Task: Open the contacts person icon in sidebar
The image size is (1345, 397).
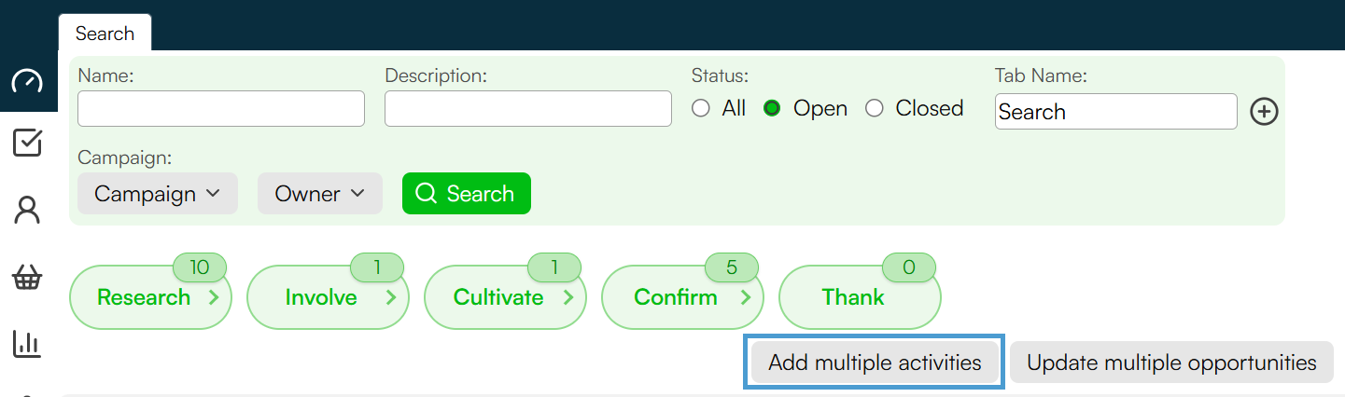Action: 27,210
